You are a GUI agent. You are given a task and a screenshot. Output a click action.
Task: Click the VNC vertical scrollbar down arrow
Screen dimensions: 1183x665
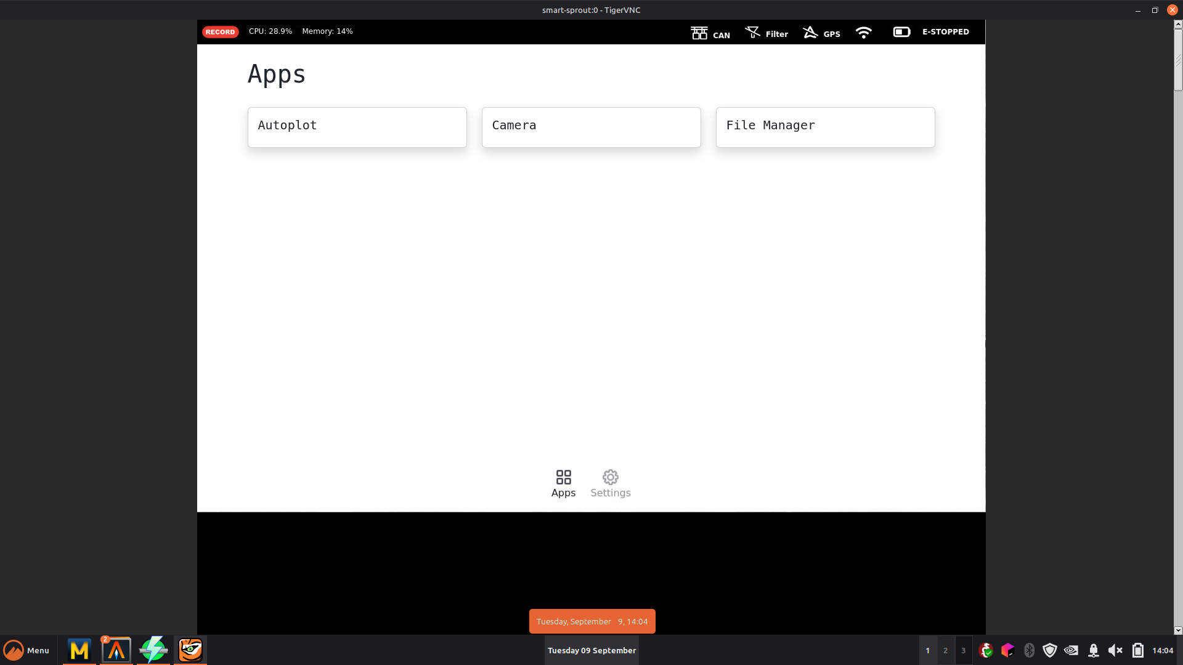(1178, 630)
